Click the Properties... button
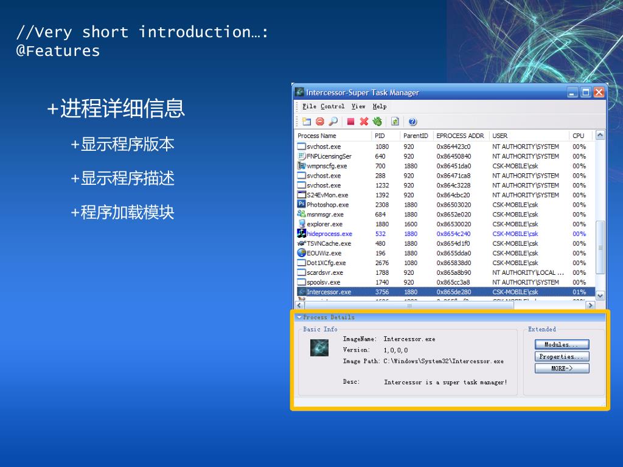Viewport: 623px width, 467px height. (562, 356)
